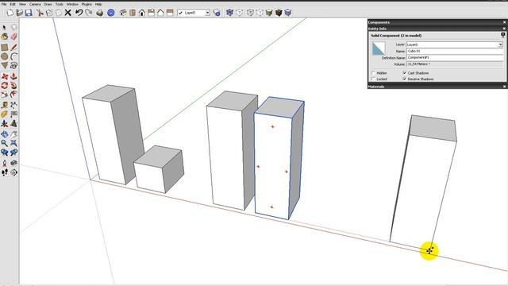Click the Components panel title bar

point(437,22)
